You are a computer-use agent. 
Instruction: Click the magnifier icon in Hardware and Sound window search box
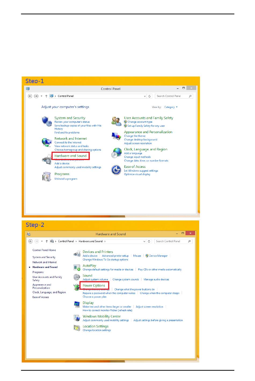tap(190, 241)
